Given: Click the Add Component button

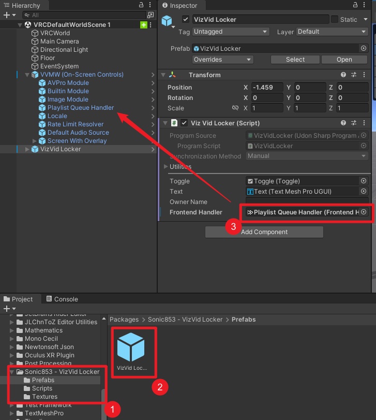Looking at the screenshot, I should tap(264, 232).
